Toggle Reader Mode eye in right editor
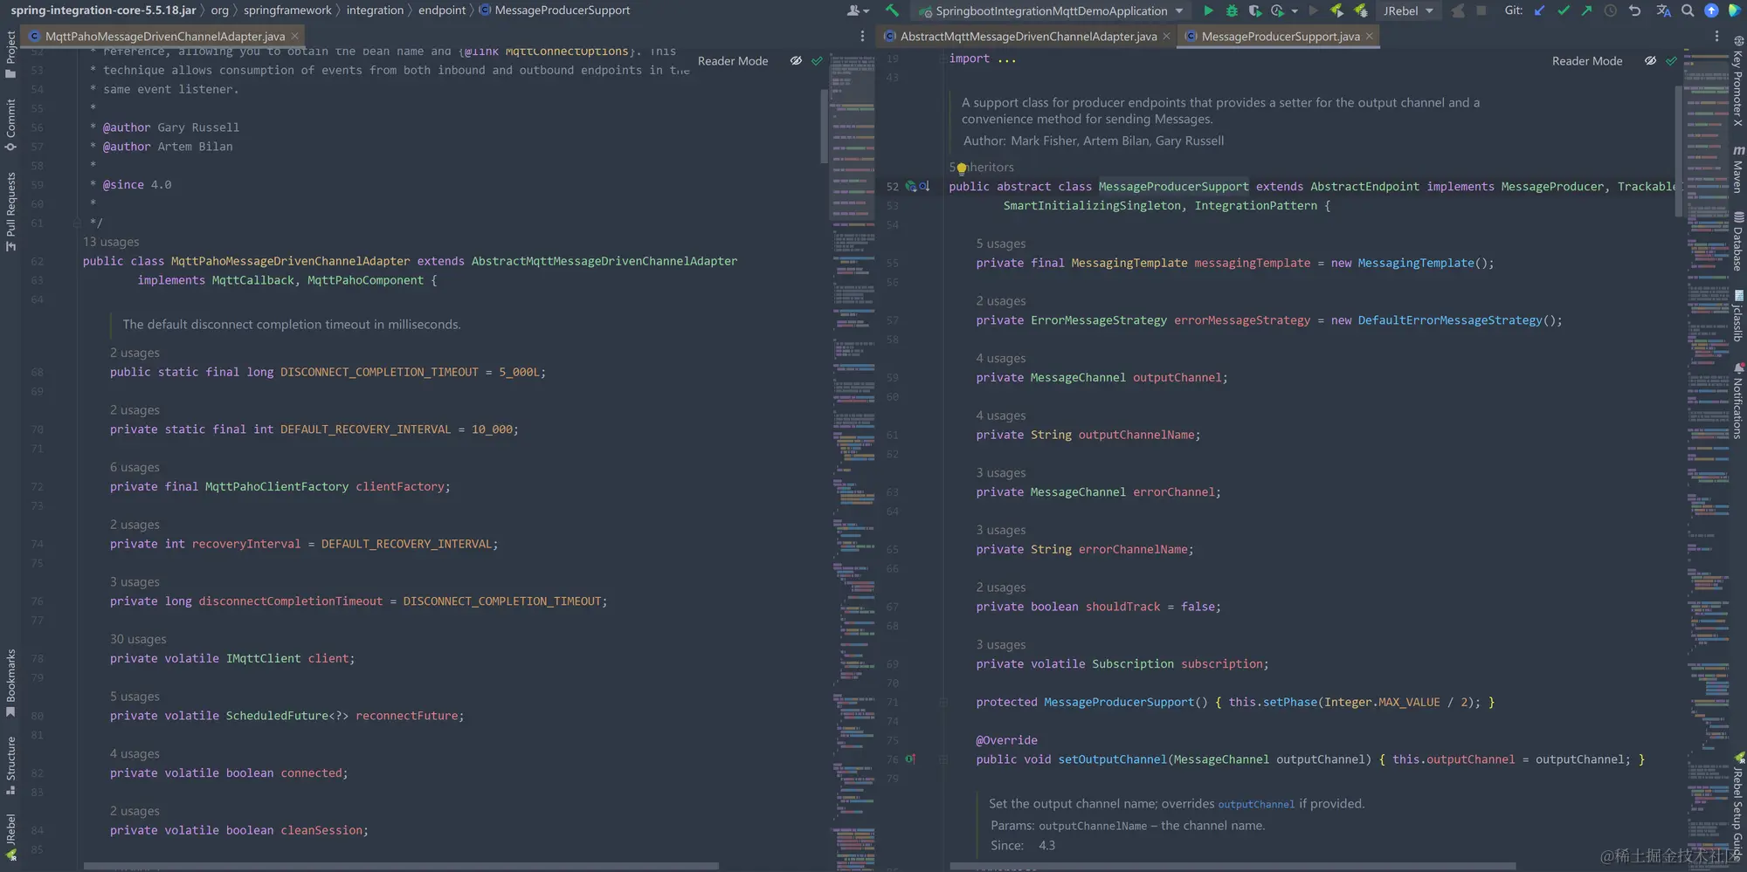Viewport: 1747px width, 872px height. coord(1650,61)
